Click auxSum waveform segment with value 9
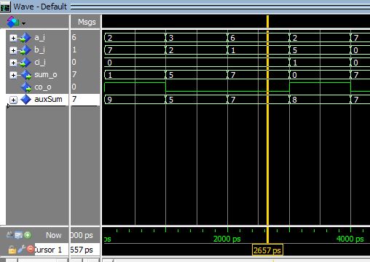Image resolution: width=370 pixels, height=262 pixels. [135, 100]
